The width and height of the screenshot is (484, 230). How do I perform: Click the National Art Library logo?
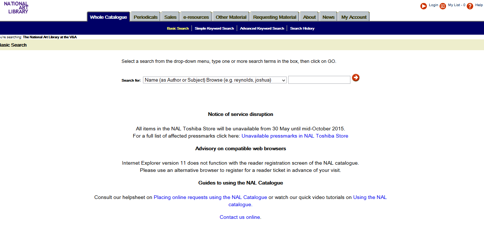[x=16, y=8]
